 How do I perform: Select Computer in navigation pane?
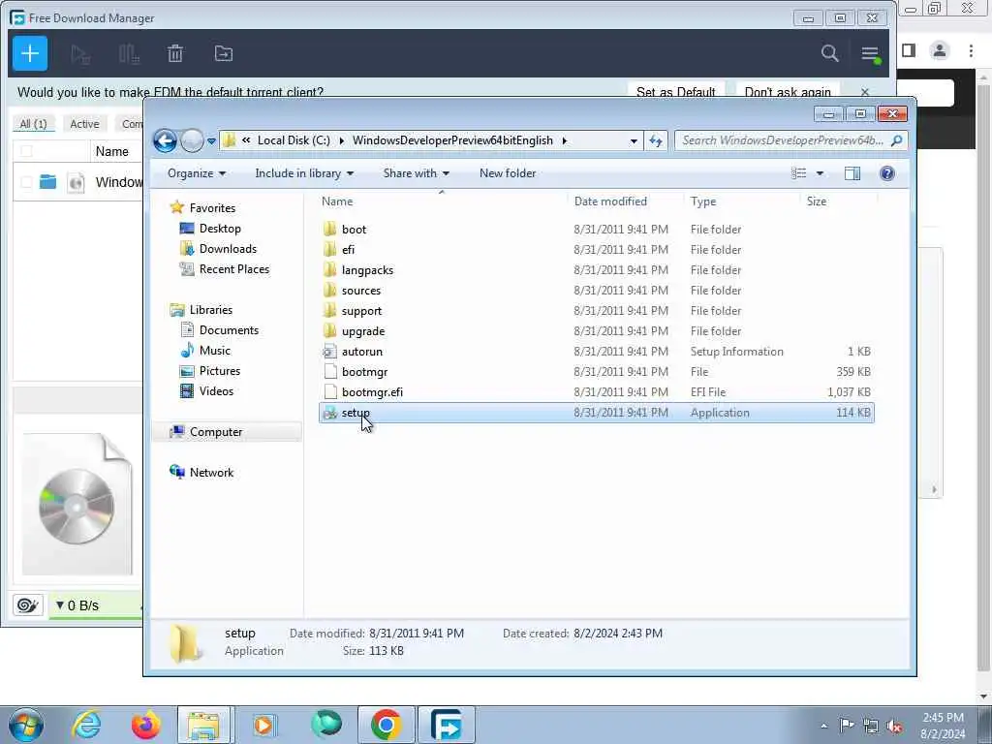(x=216, y=432)
